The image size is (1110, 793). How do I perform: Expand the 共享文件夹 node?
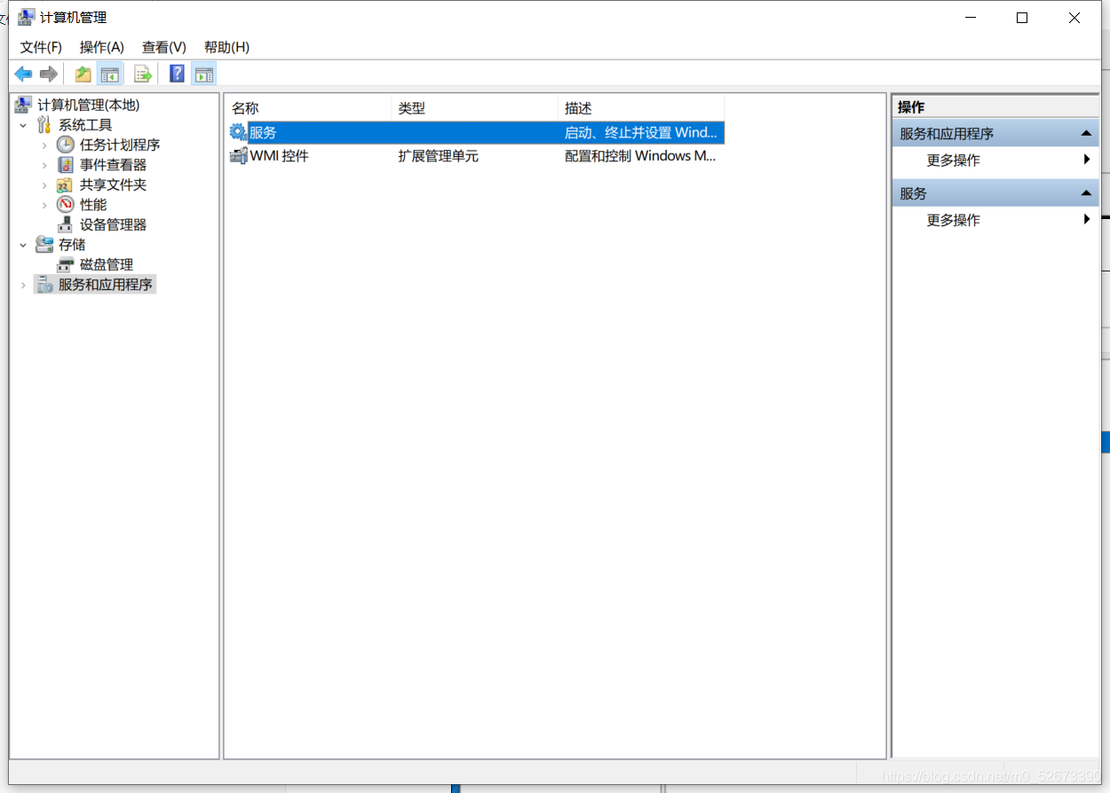coord(44,185)
